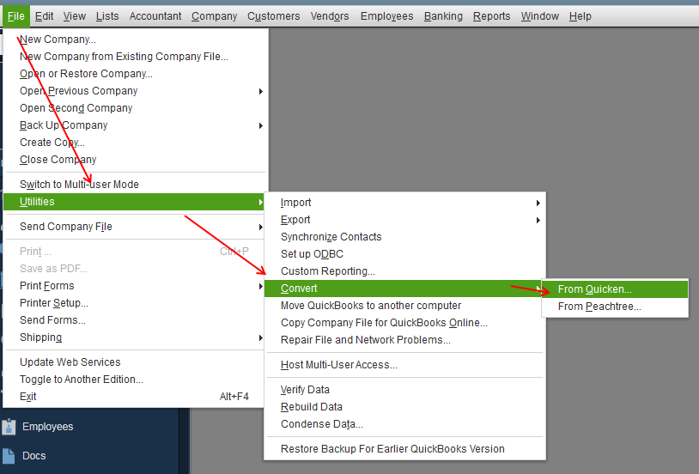
Task: Choose From Quicken... conversion option
Action: (615, 289)
